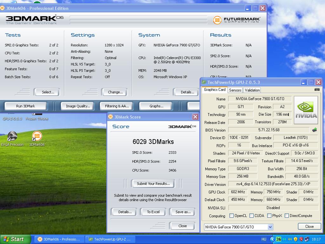Screen dimensions: 325x244
Task: Click Details... in 3DMark Score dialog
Action: point(124,212)
